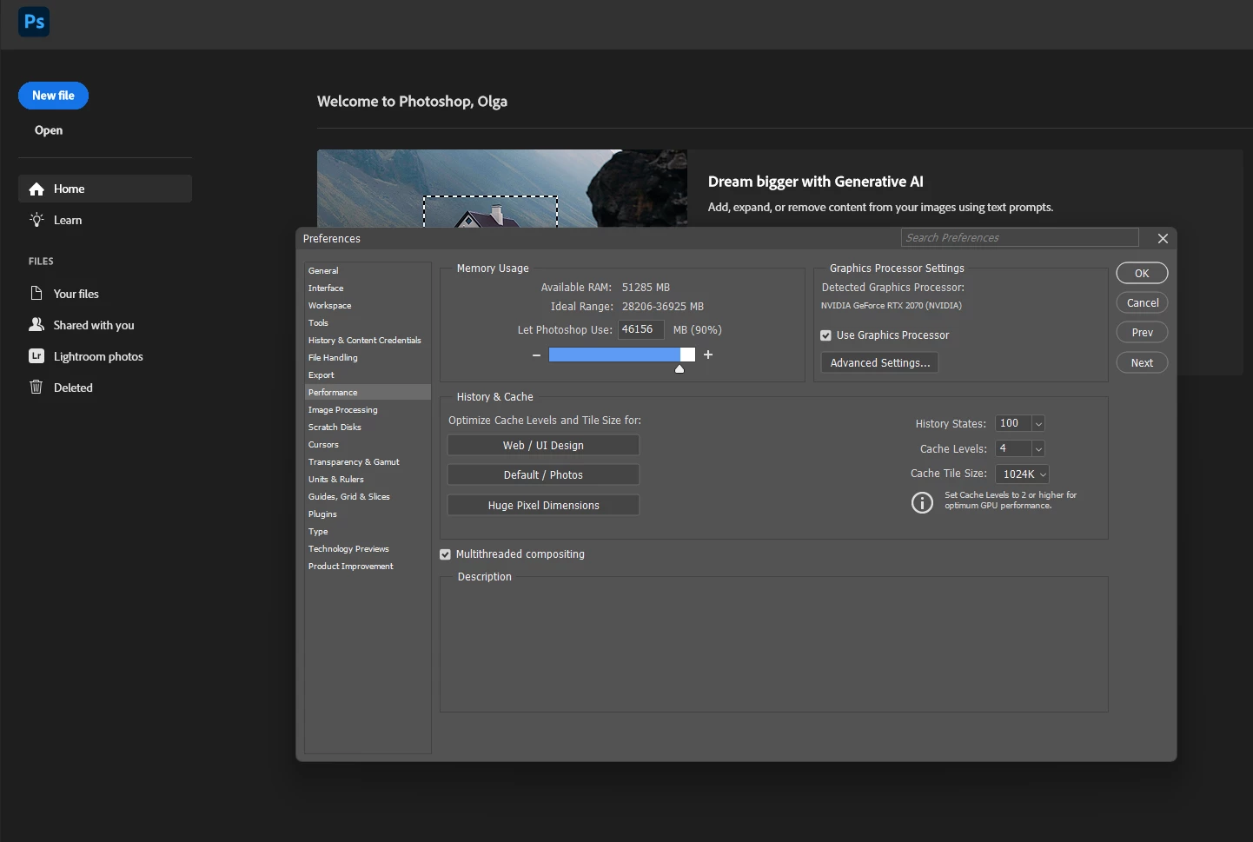
Task: Click the Photoshop Ps logo icon
Action: [34, 22]
